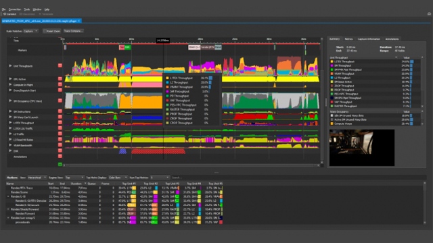Collapse the Render/L-GI marker tree node
433x243 pixels.
coord(8,196)
